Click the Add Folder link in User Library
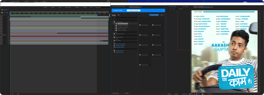The image size is (264, 95). tap(118, 40)
